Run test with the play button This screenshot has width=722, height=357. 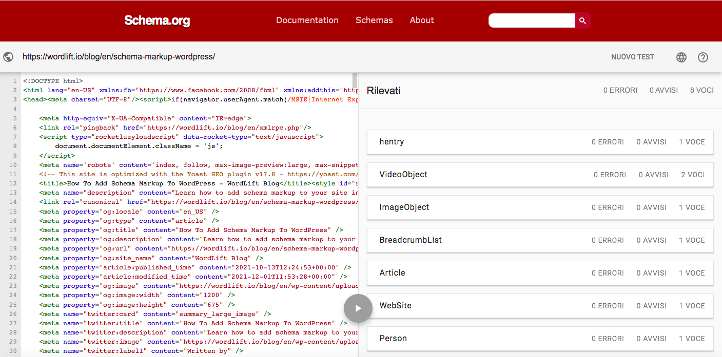pyautogui.click(x=358, y=308)
